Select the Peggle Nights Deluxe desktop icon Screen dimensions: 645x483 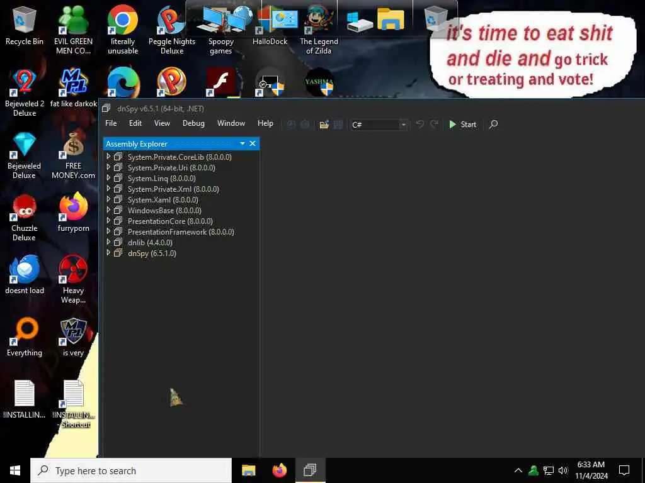pos(172,30)
